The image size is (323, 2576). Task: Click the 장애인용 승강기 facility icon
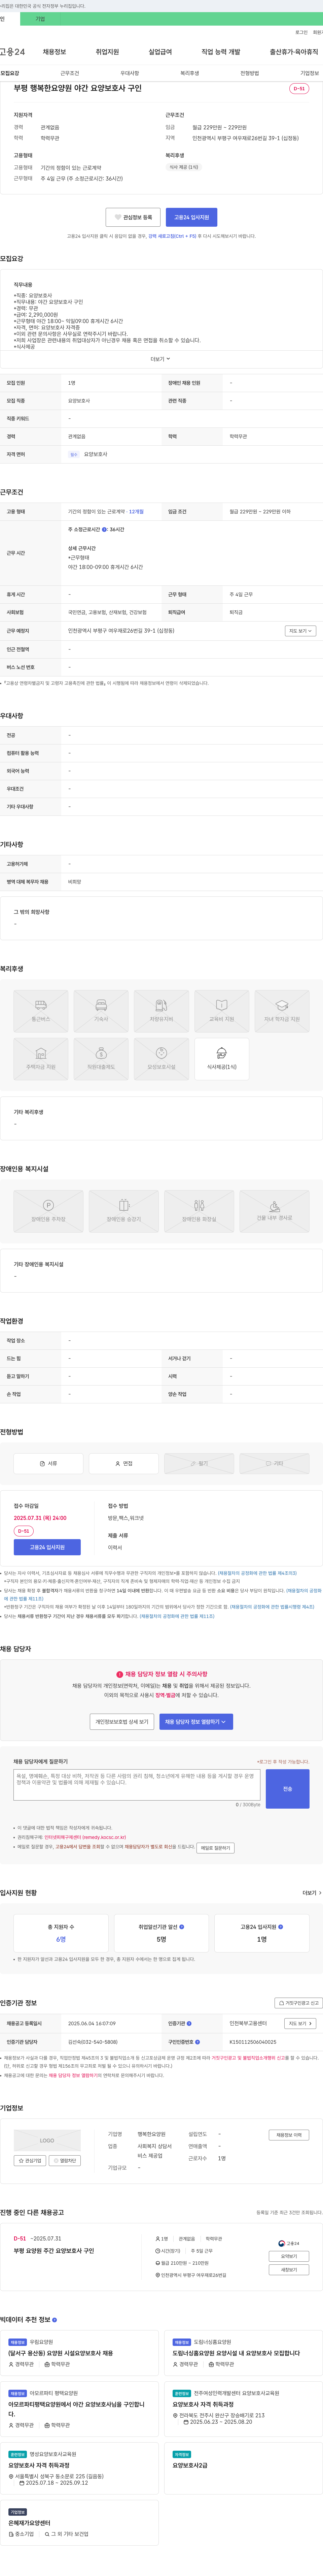[124, 1211]
